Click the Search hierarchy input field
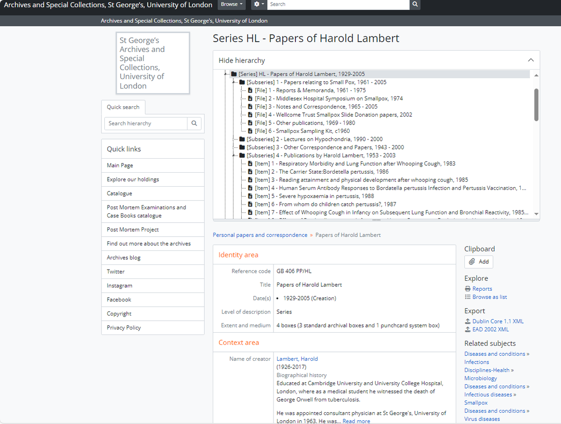The image size is (561, 424). pyautogui.click(x=146, y=124)
